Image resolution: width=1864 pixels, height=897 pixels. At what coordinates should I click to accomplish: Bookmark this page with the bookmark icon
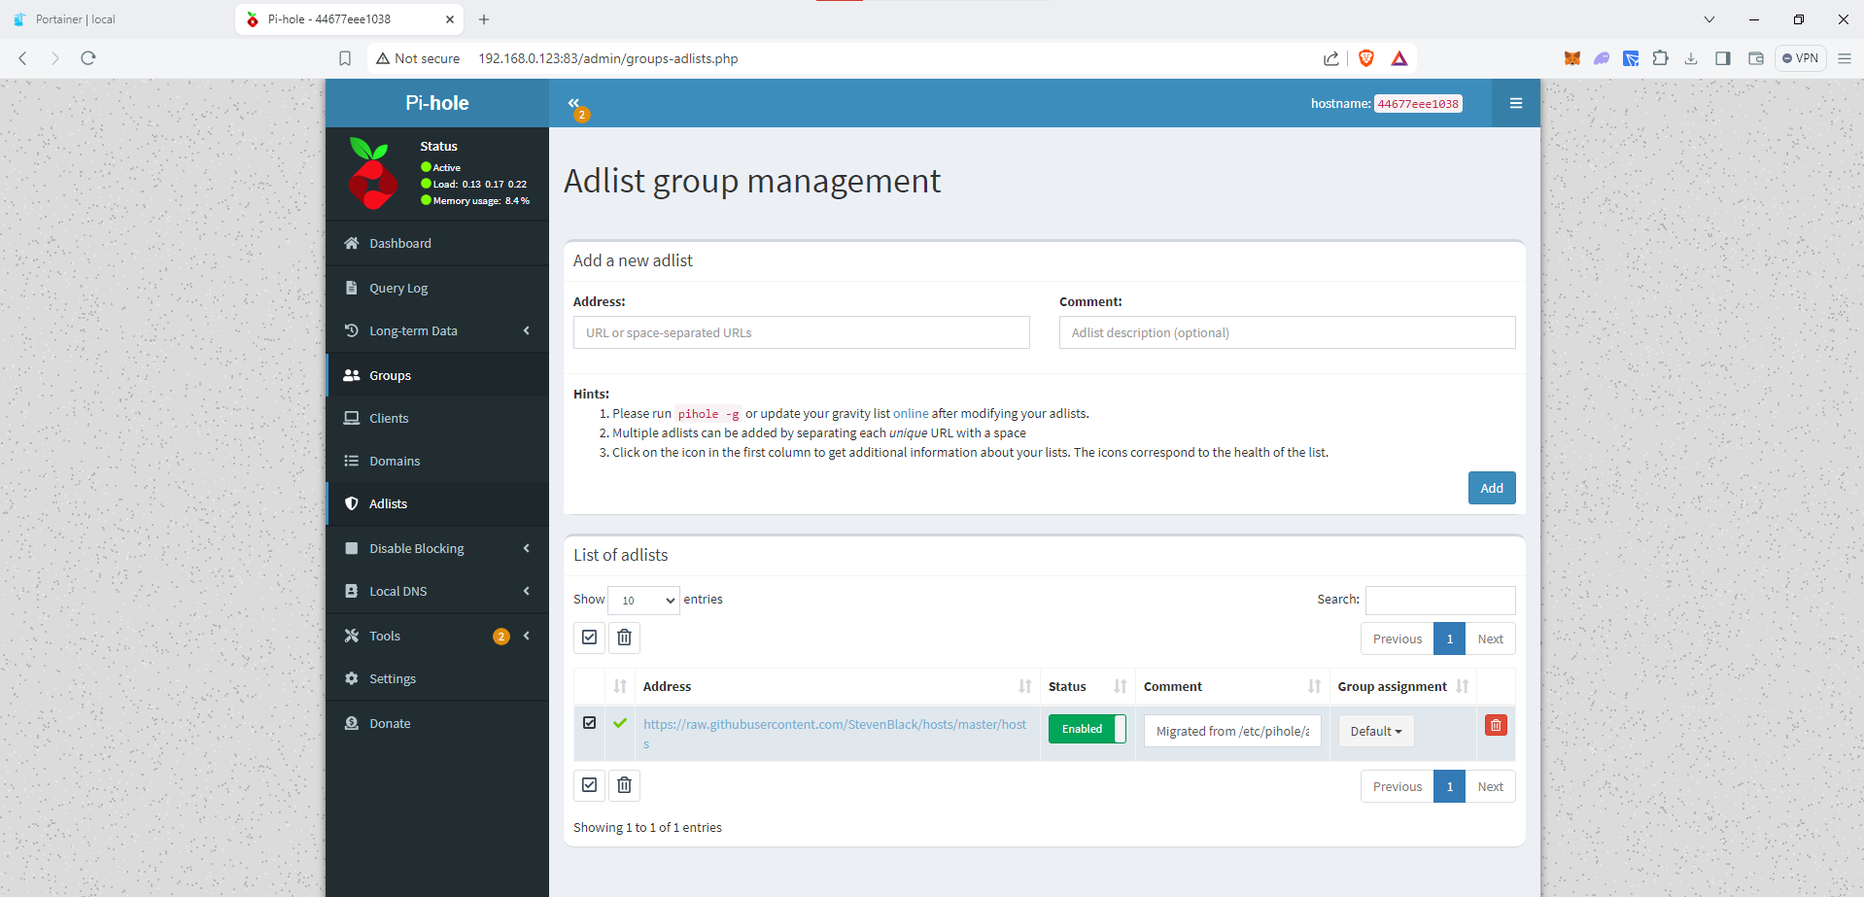[x=344, y=58]
